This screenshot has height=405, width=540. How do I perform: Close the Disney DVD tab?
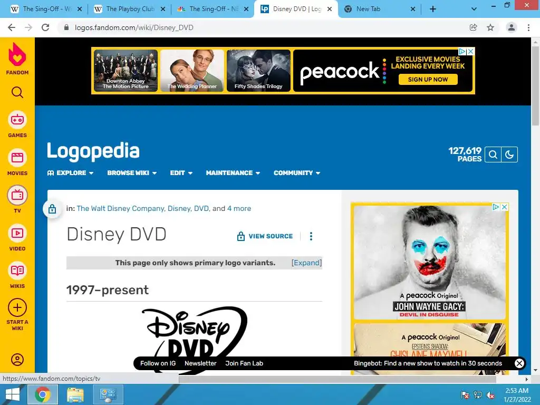(x=330, y=9)
